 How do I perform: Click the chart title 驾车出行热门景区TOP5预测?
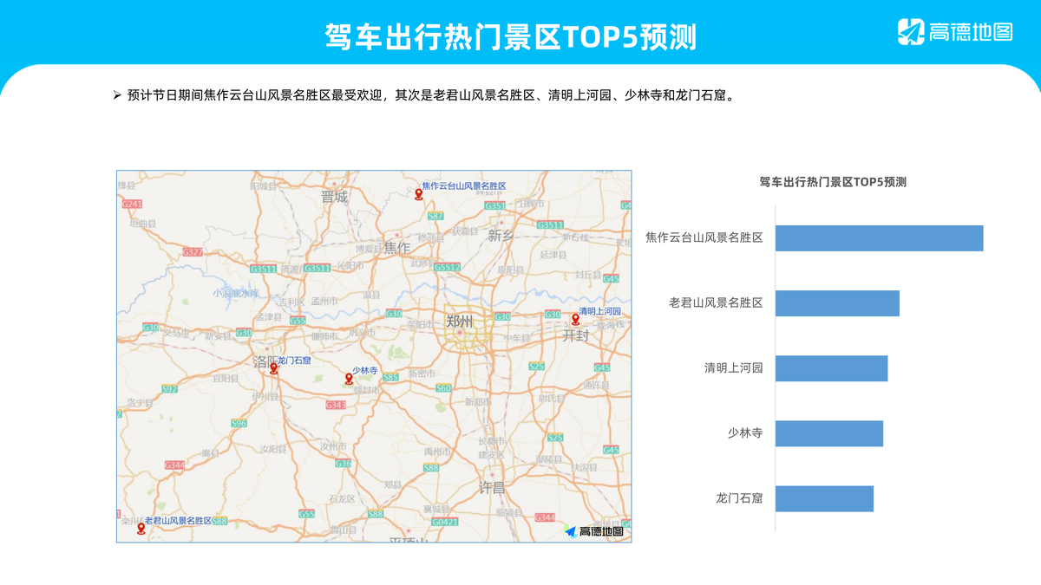coord(833,182)
